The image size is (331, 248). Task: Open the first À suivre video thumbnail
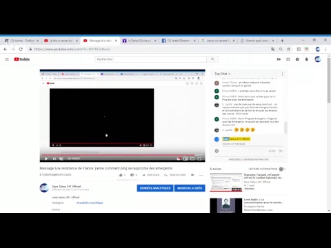click(225, 183)
